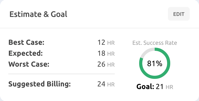
Task: Select the Expected 18 HR value
Action: point(106,53)
